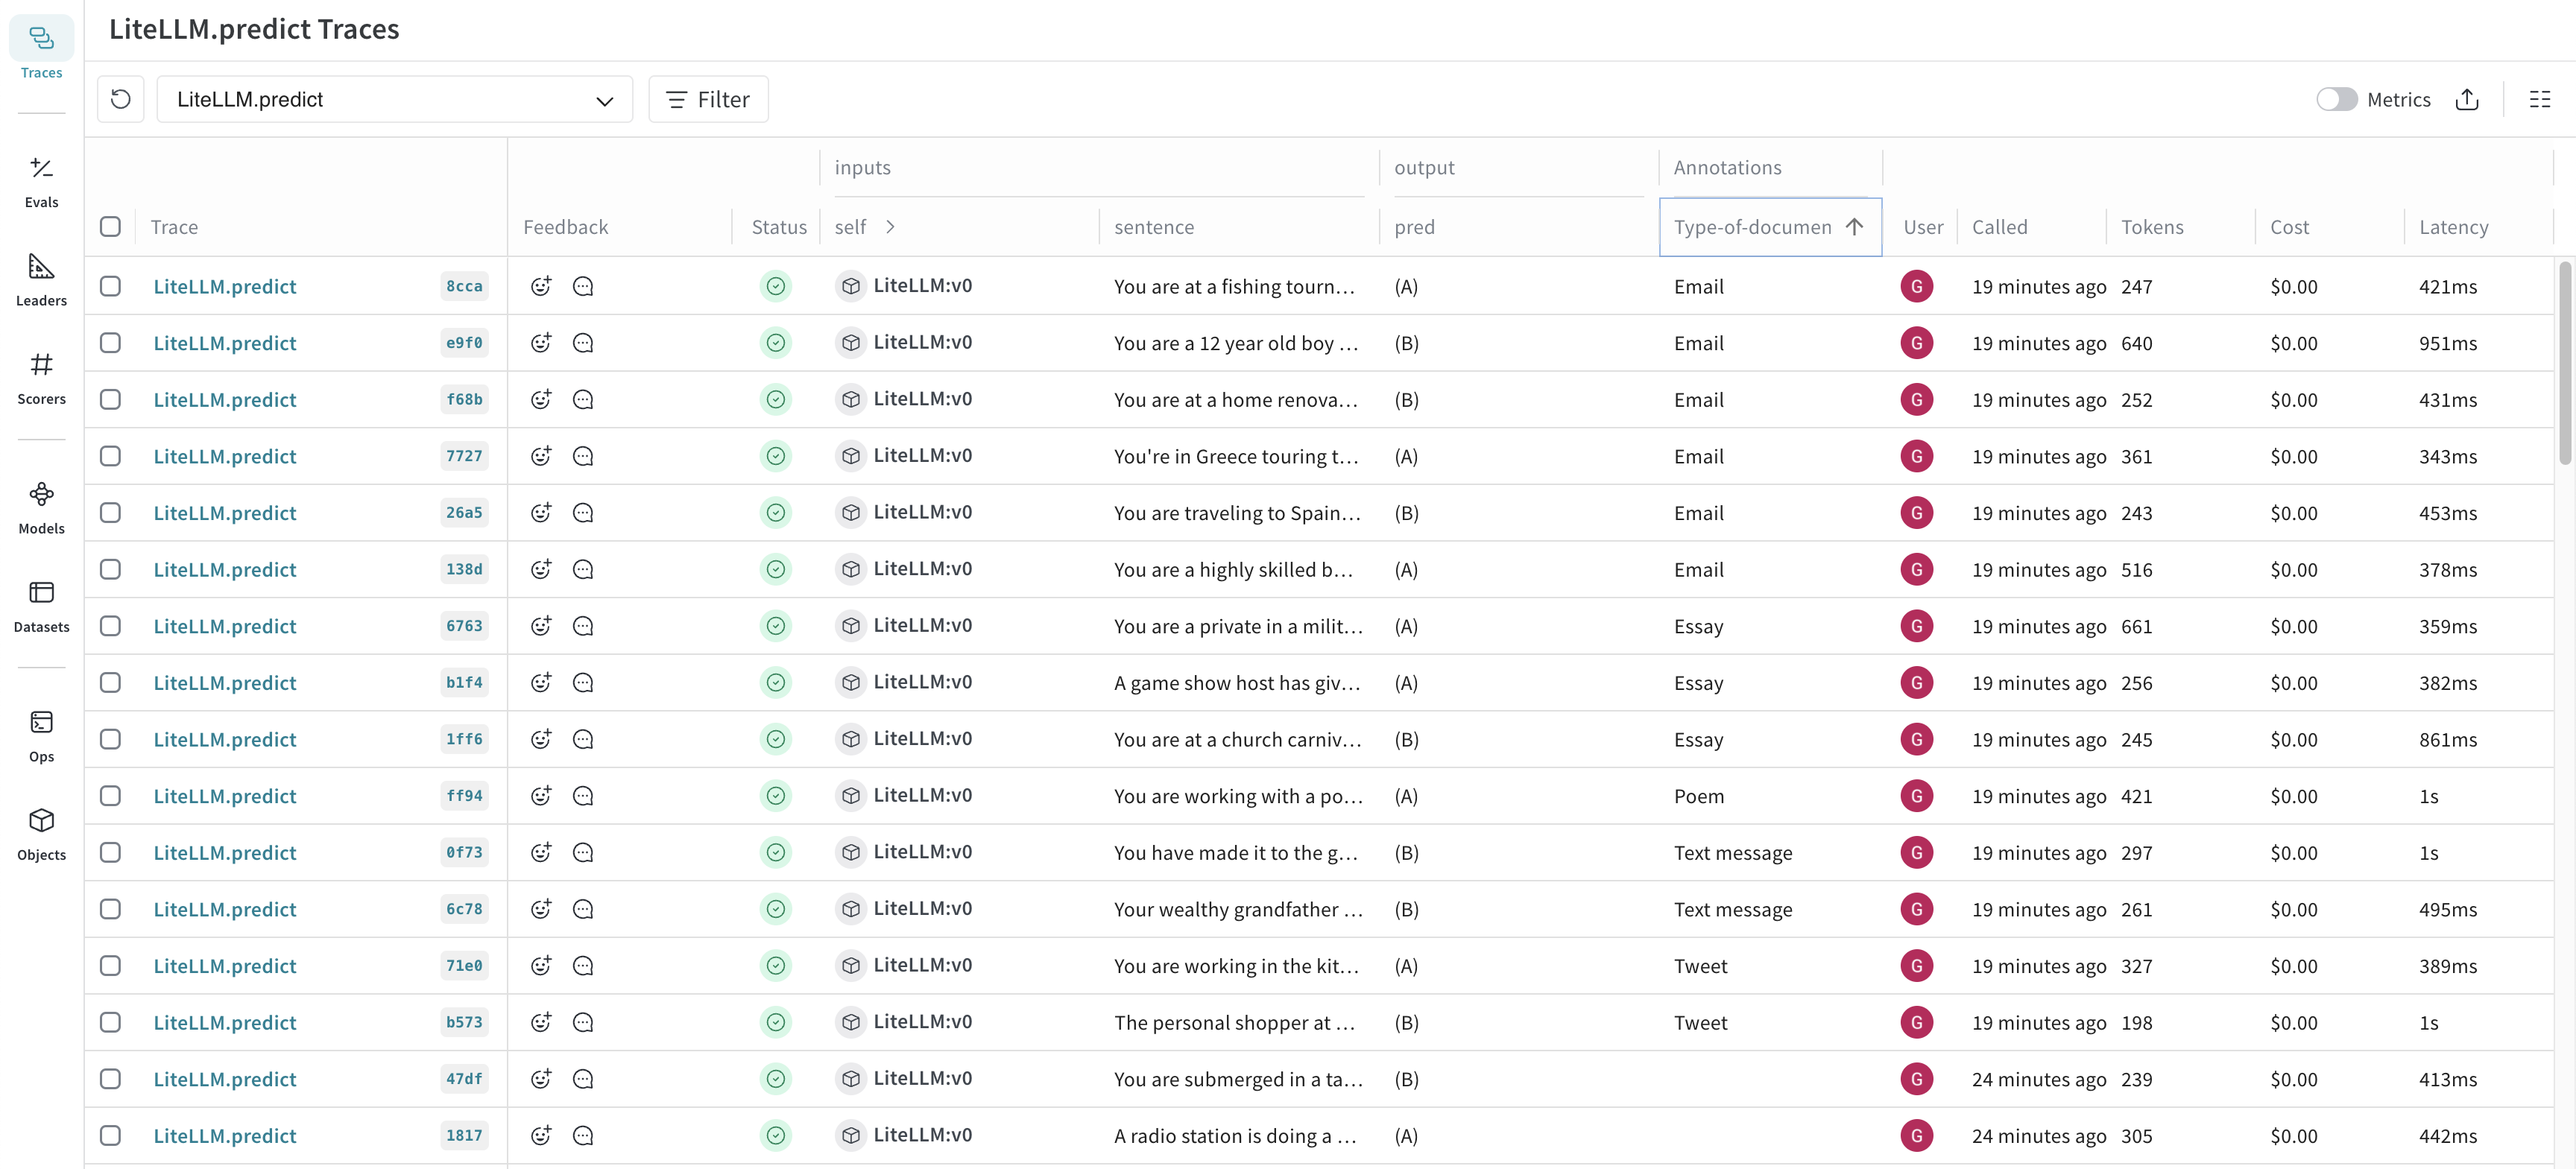Add note comment on trace 1817
Screen dimensions: 2576x1169
(583, 1136)
